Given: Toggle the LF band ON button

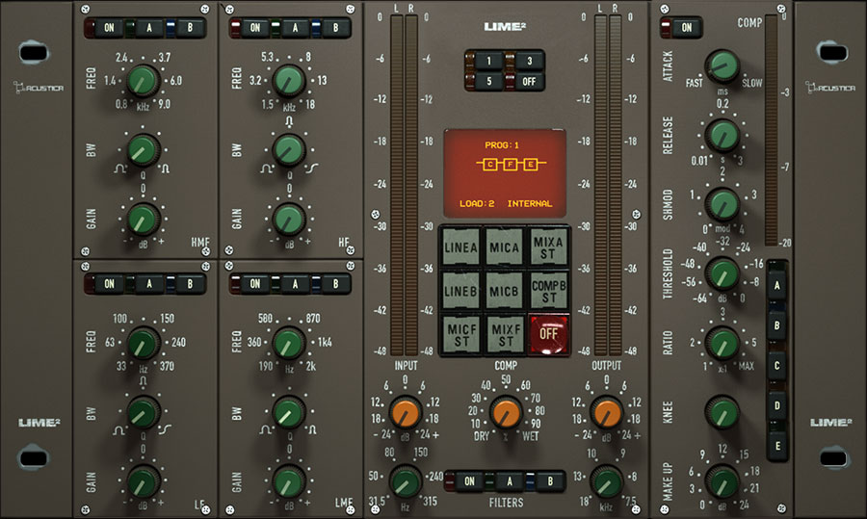Looking at the screenshot, I should (109, 284).
